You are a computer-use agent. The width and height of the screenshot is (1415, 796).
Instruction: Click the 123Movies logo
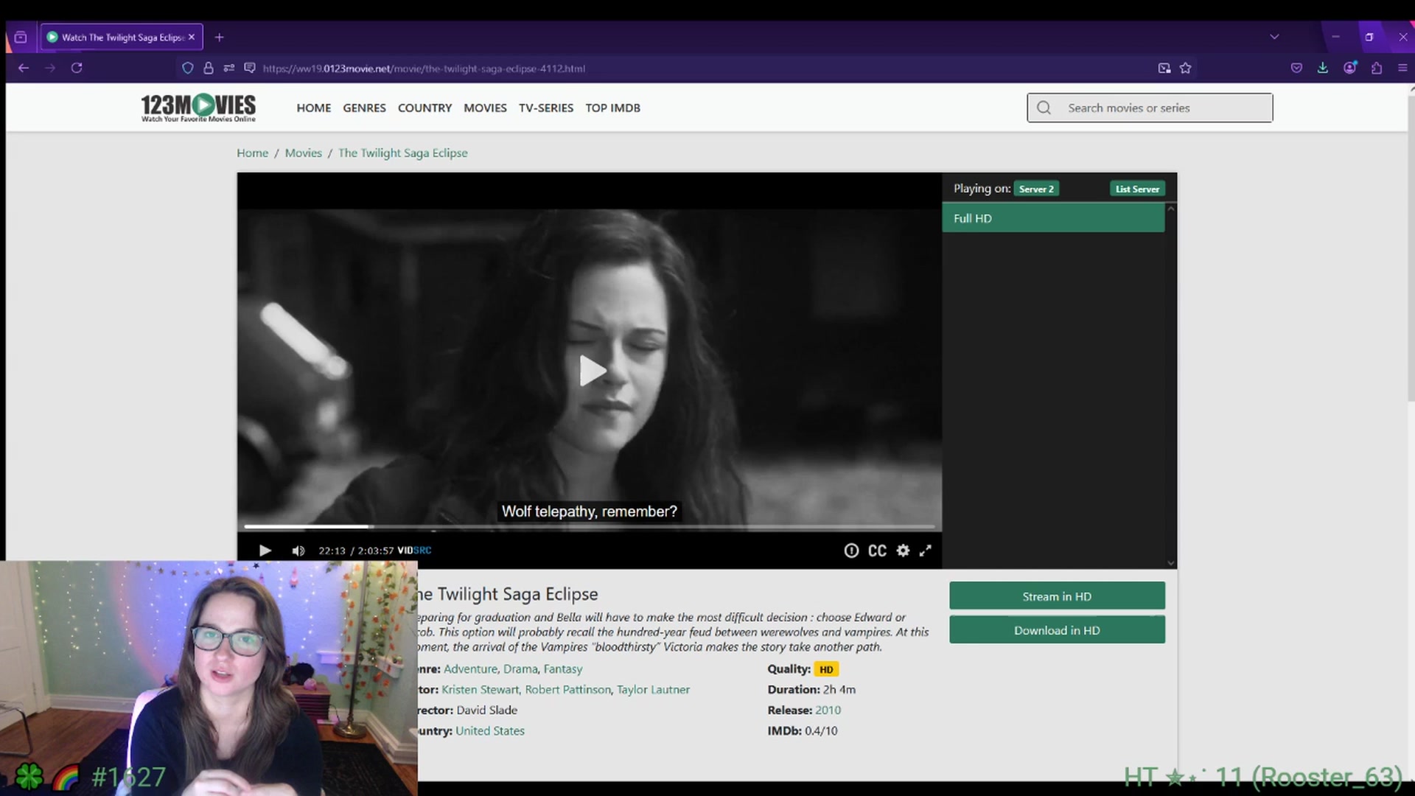pos(198,108)
